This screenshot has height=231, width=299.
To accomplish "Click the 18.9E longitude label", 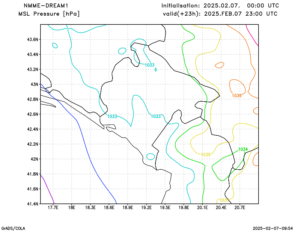I will click(128, 208).
